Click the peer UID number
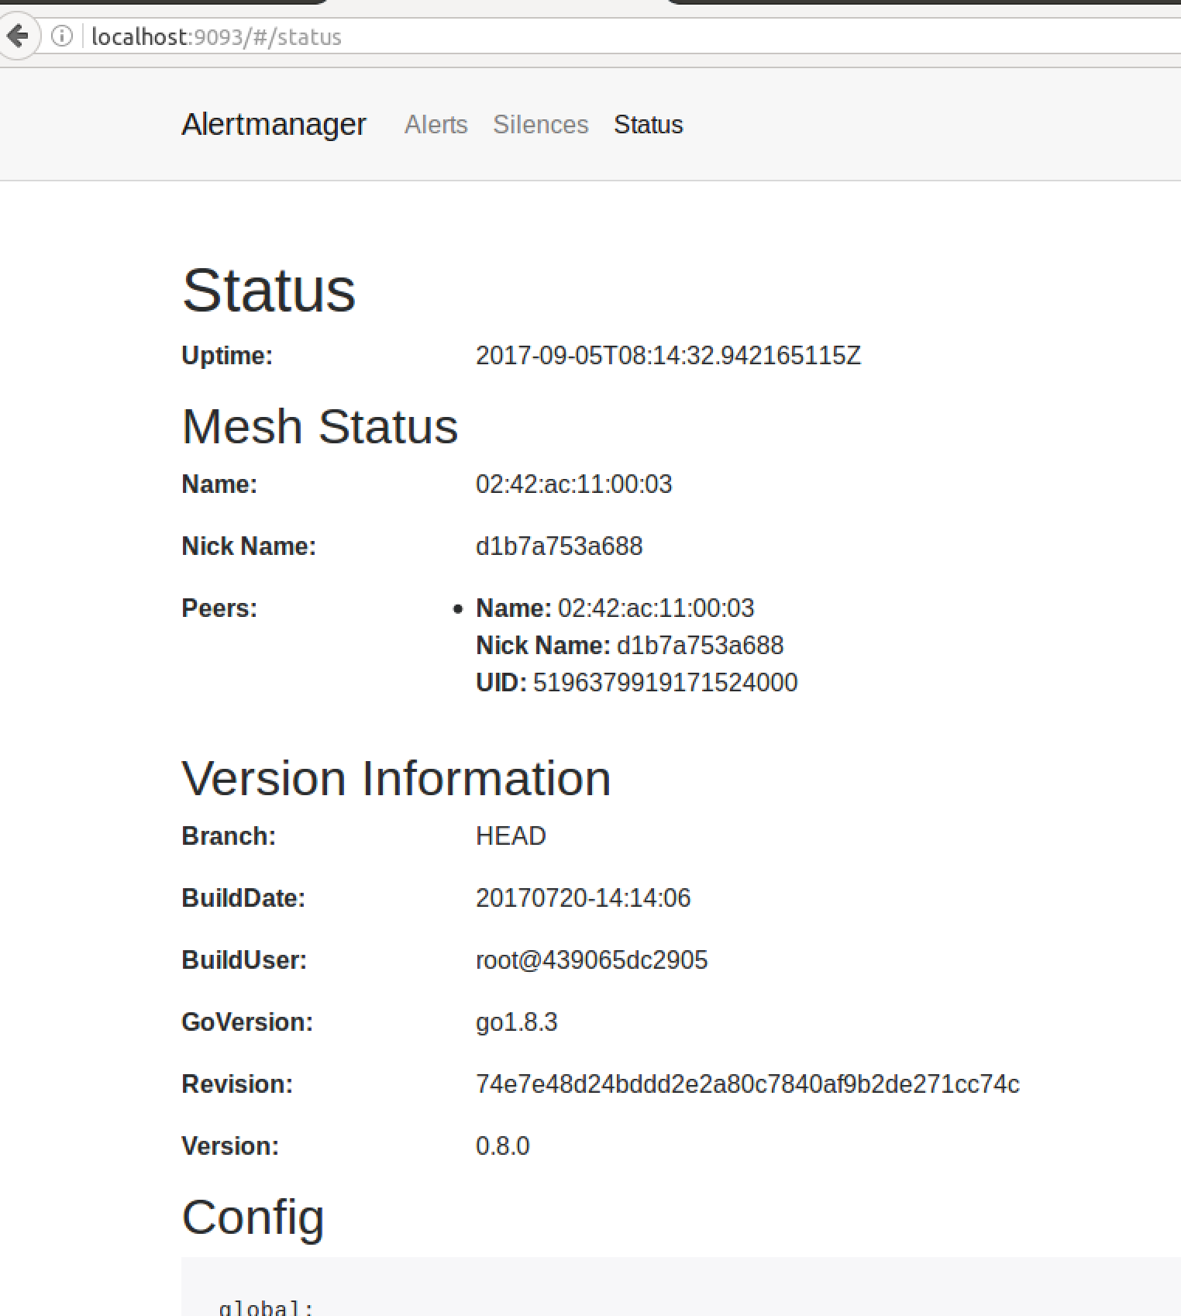 (x=665, y=682)
